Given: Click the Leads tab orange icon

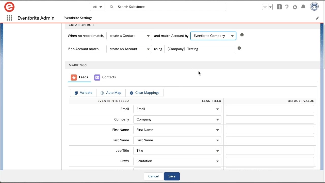Looking at the screenshot, I should [74, 77].
